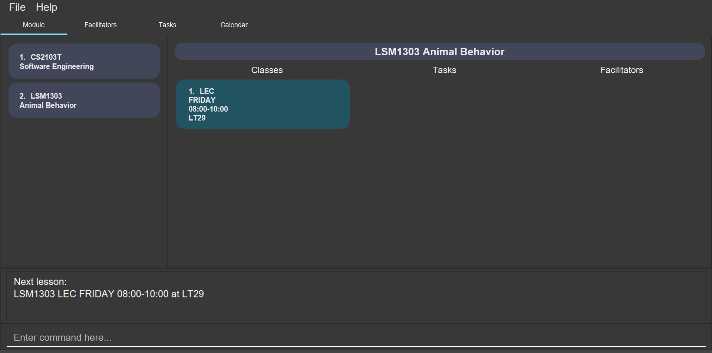This screenshot has width=712, height=353.
Task: Click the Facilitators column heading in module panel
Action: (x=622, y=70)
